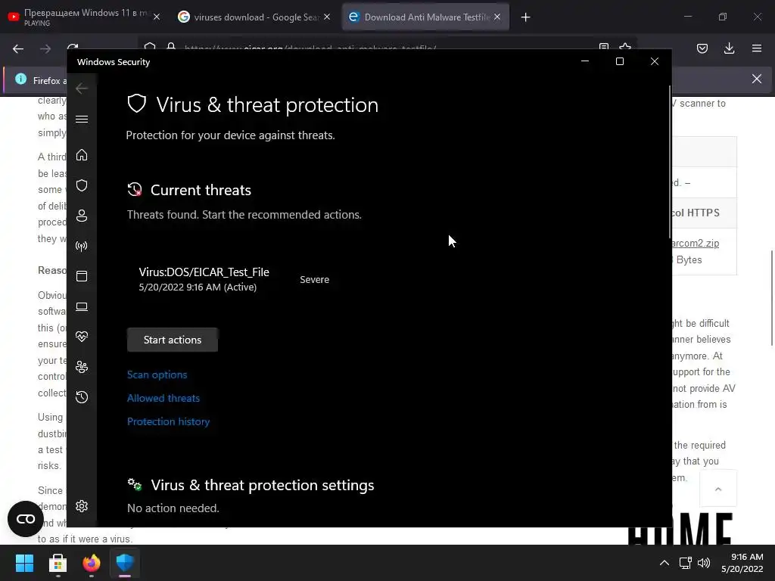Image resolution: width=775 pixels, height=581 pixels.
Task: Toggle reader view in Firefox address bar
Action: [x=603, y=47]
